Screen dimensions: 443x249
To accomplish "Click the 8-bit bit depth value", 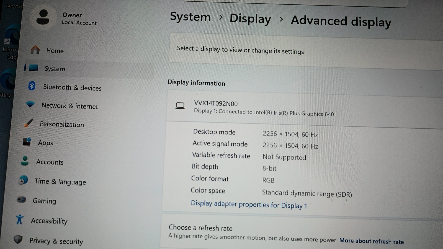I will click(269, 168).
